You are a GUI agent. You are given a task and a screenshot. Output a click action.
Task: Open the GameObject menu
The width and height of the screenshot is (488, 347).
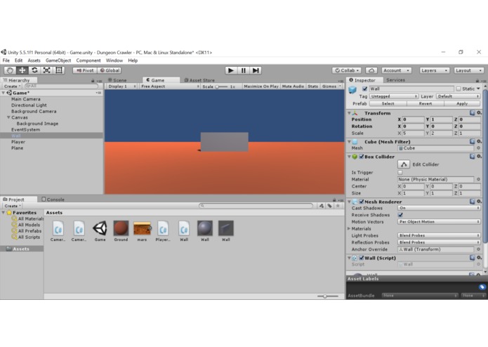tap(58, 60)
